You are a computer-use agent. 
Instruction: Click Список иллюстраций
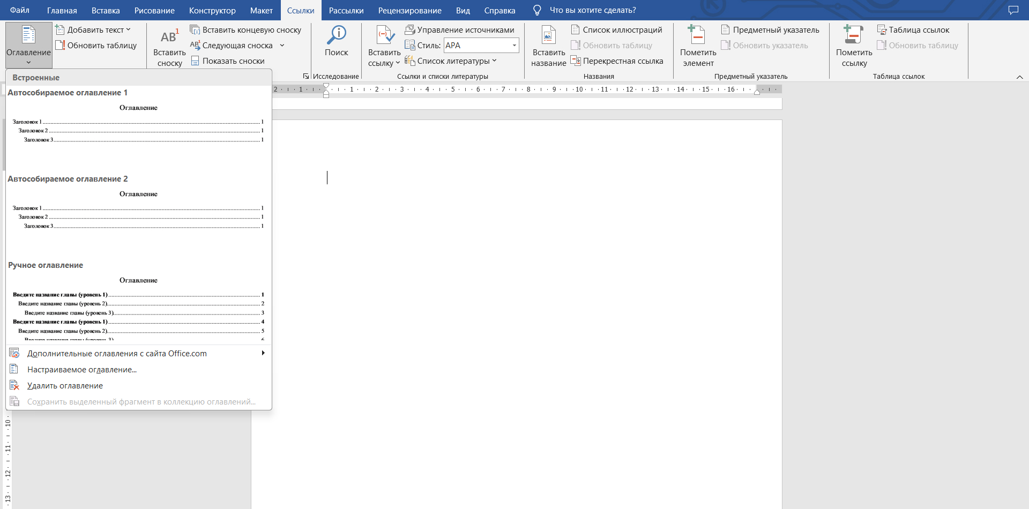(617, 30)
